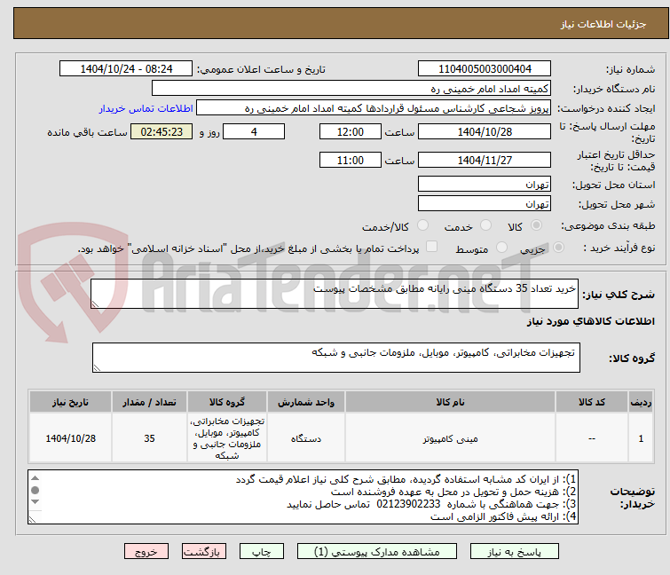Click the countdown timer 02:45:23
The height and width of the screenshot is (575, 670).
click(162, 131)
